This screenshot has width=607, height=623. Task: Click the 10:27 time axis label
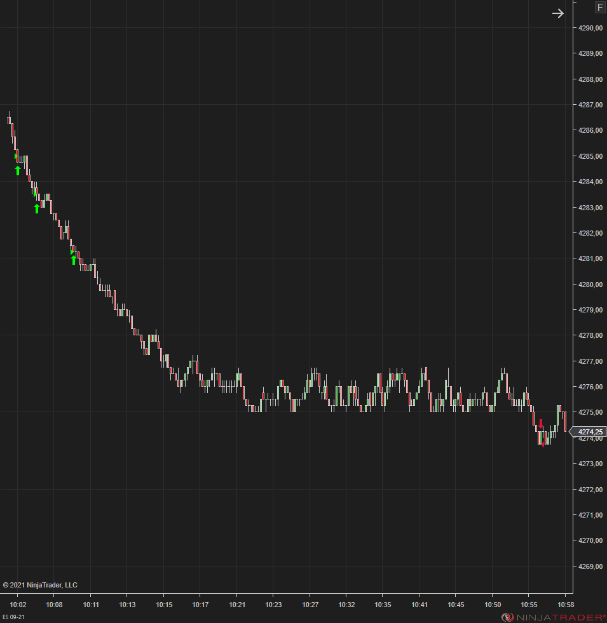pyautogui.click(x=310, y=605)
